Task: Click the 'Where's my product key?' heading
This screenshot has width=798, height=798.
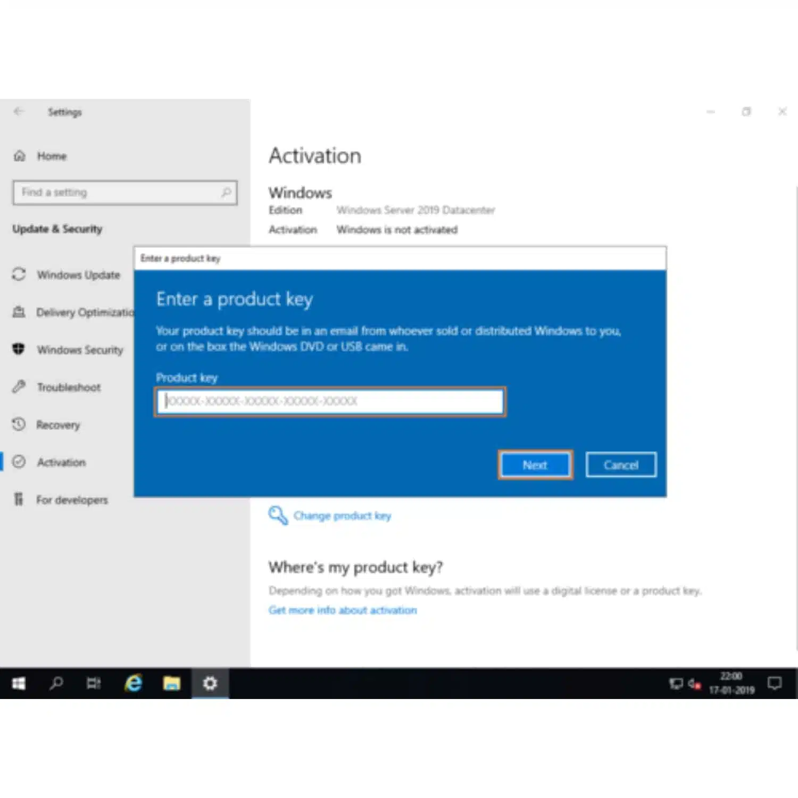Action: (355, 568)
